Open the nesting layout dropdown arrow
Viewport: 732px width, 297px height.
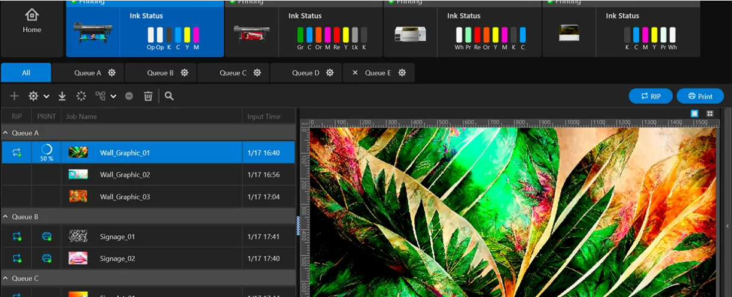(x=113, y=96)
